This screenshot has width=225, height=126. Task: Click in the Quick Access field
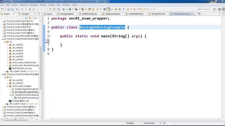(x=203, y=9)
